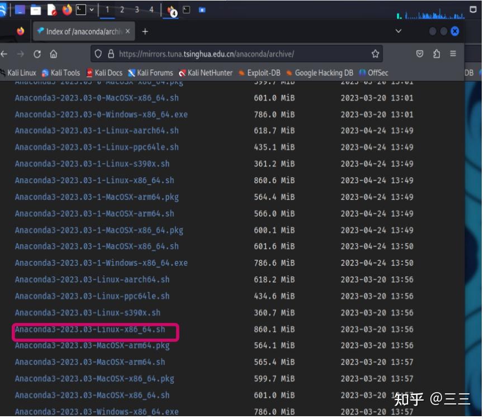Image resolution: width=484 pixels, height=419 pixels.
Task: Select the Index of /anaconda/archive tab
Action: click(x=84, y=31)
